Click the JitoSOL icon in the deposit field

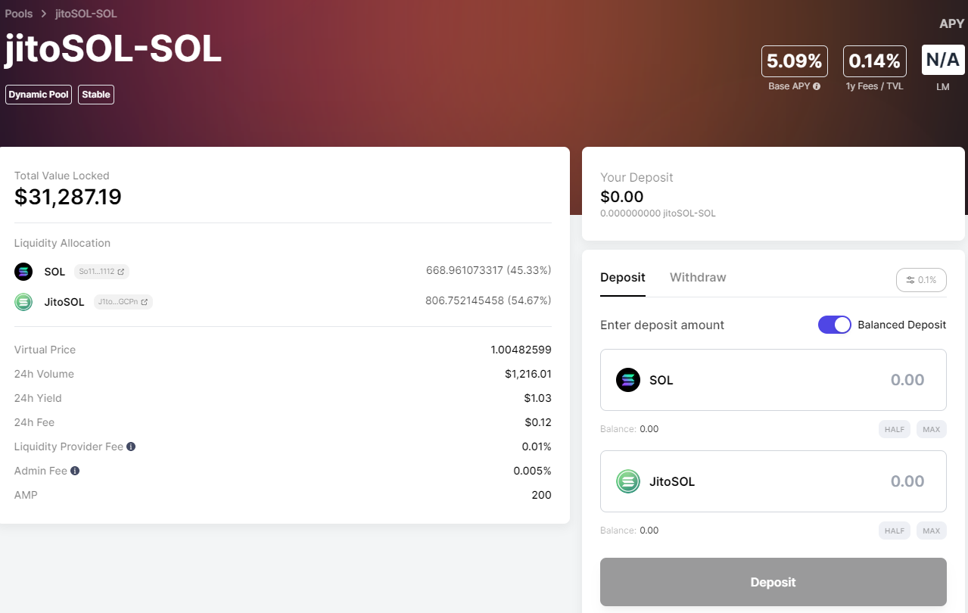628,481
